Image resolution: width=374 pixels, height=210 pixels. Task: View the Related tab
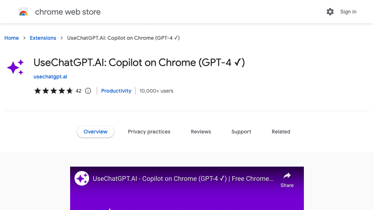[x=281, y=132]
